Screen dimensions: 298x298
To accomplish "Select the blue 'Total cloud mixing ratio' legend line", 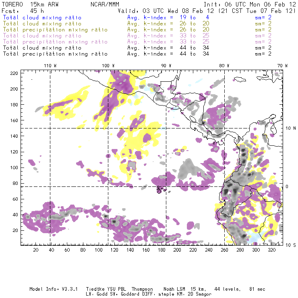I will [42, 17].
